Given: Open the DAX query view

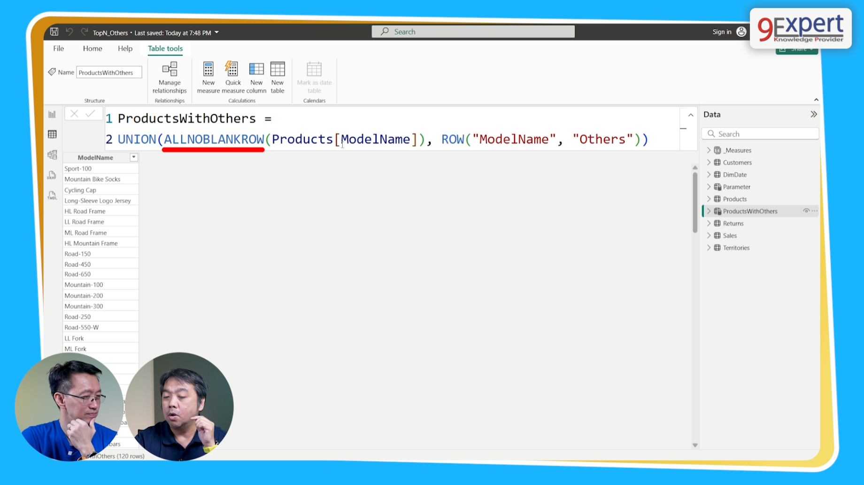Looking at the screenshot, I should (52, 175).
